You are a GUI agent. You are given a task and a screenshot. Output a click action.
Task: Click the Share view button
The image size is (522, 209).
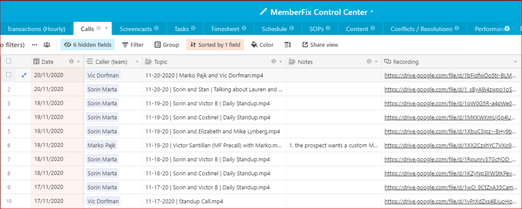pos(320,45)
